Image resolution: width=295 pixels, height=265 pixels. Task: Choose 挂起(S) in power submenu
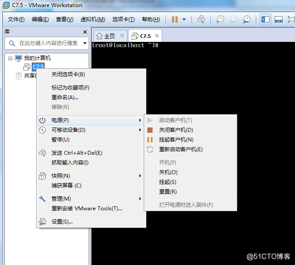[x=190, y=182]
